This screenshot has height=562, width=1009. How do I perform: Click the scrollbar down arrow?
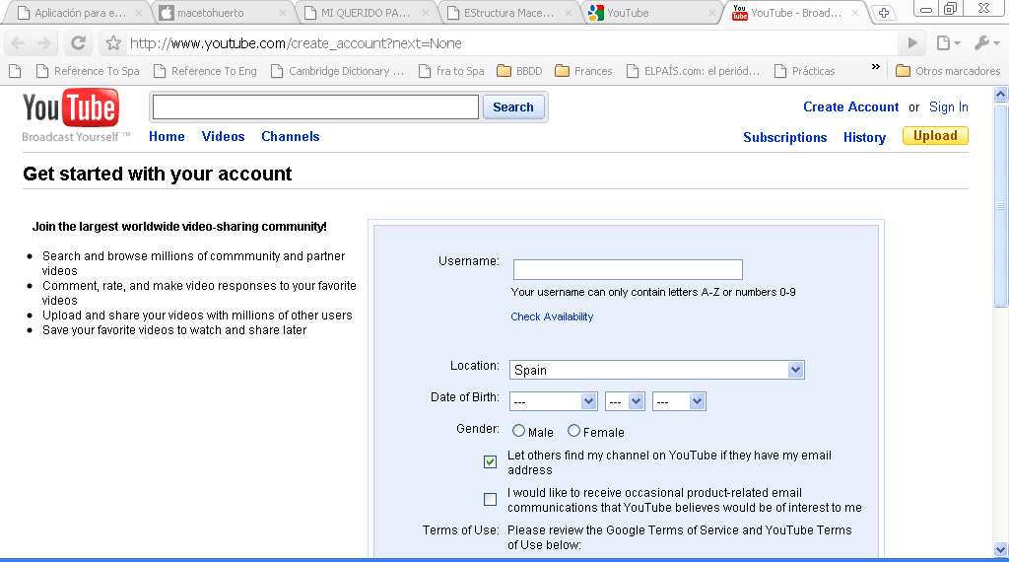[x=1001, y=550]
